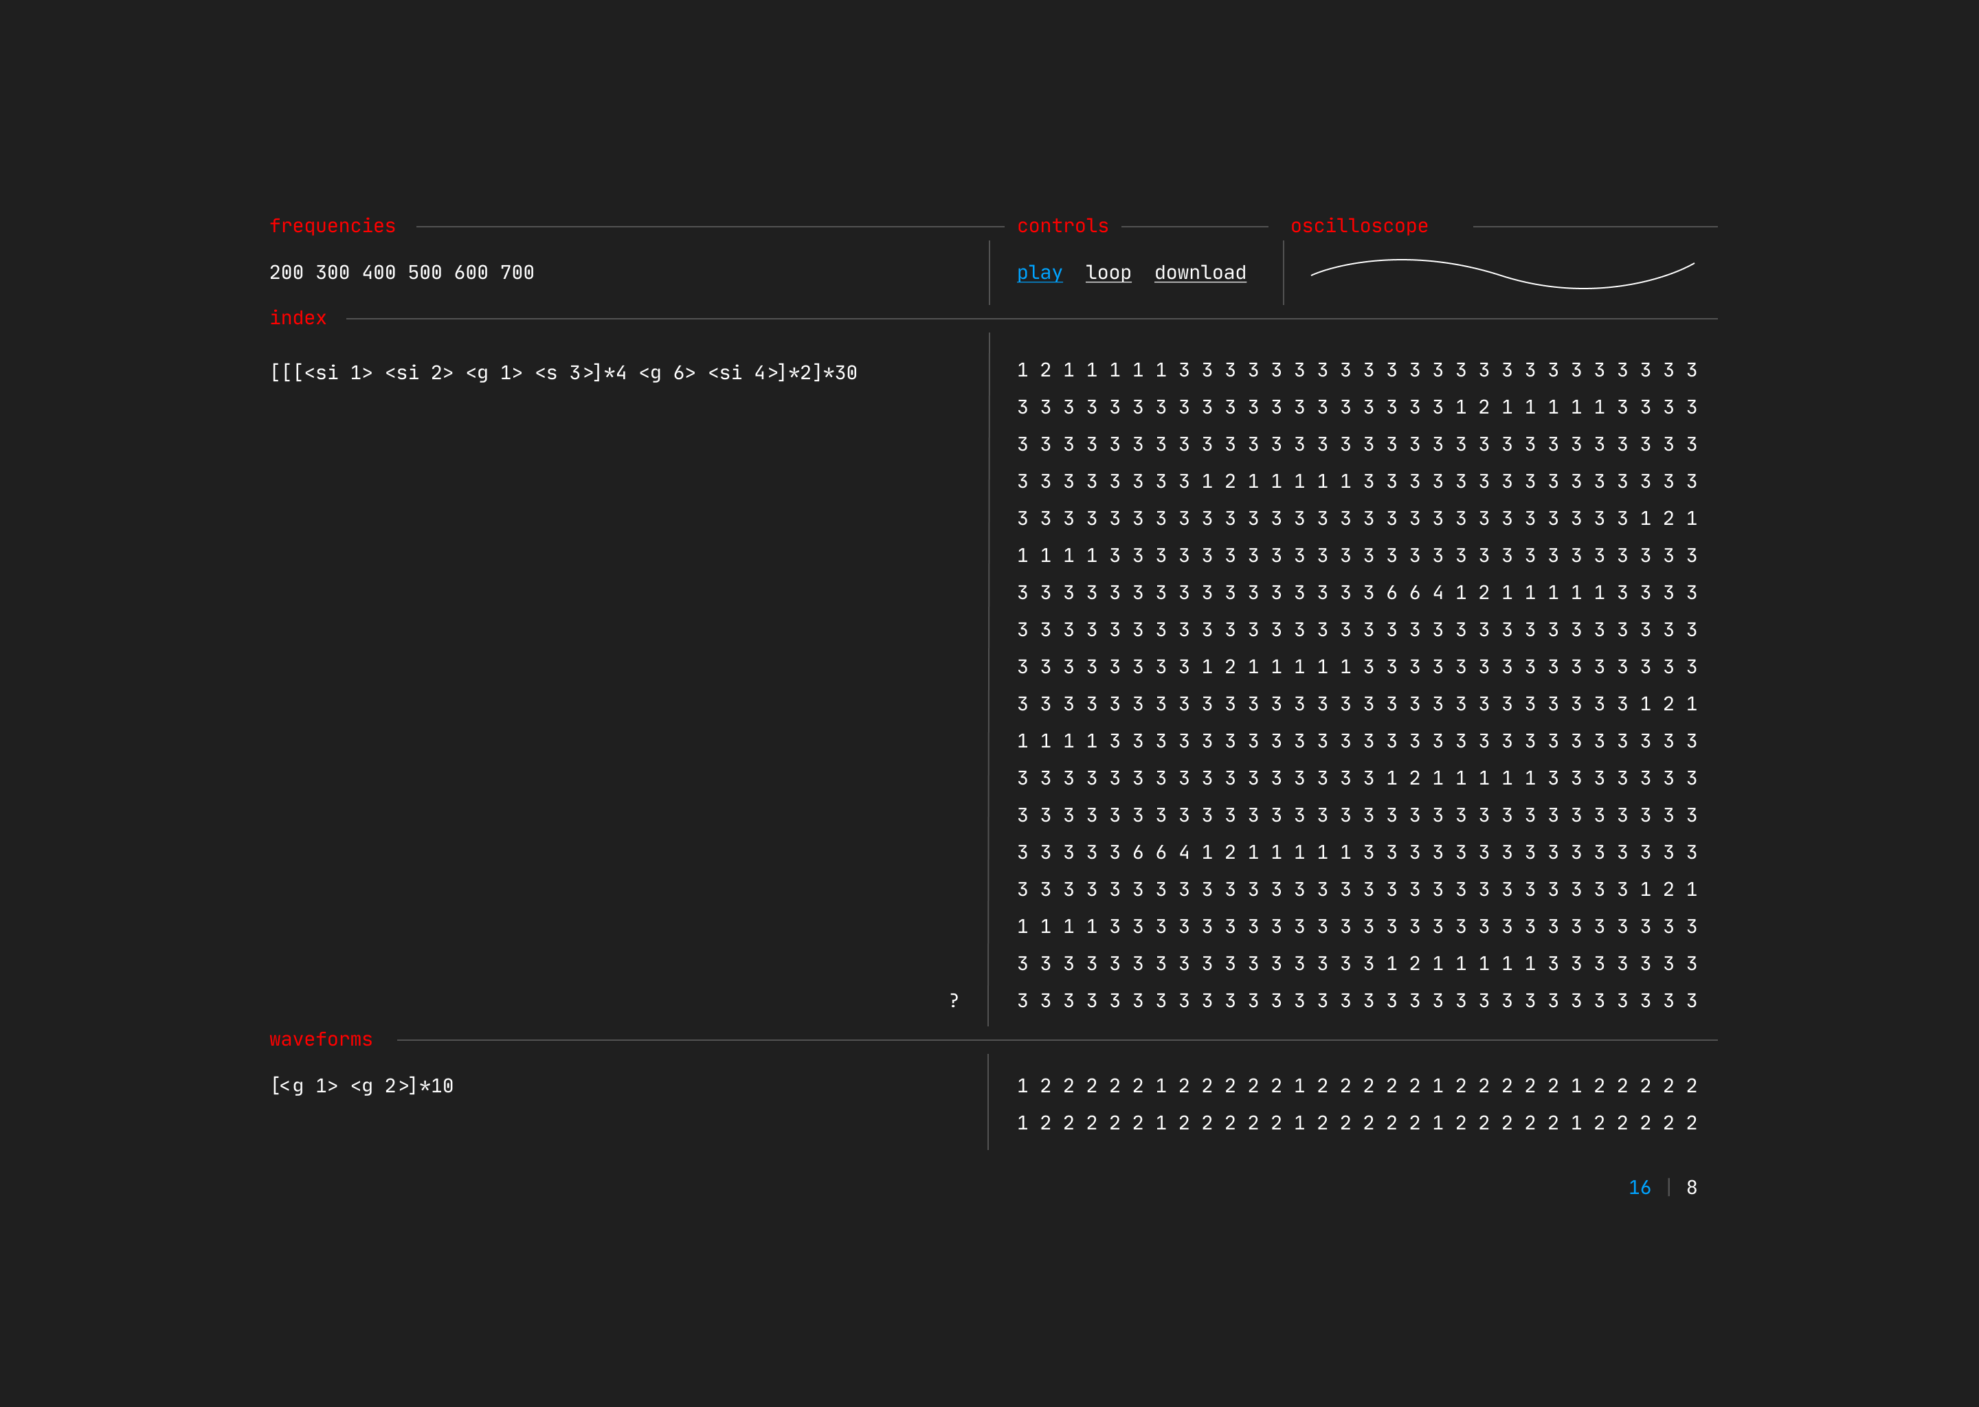The height and width of the screenshot is (1407, 1979).
Task: Click the <g 6> token in index pattern
Action: point(667,374)
